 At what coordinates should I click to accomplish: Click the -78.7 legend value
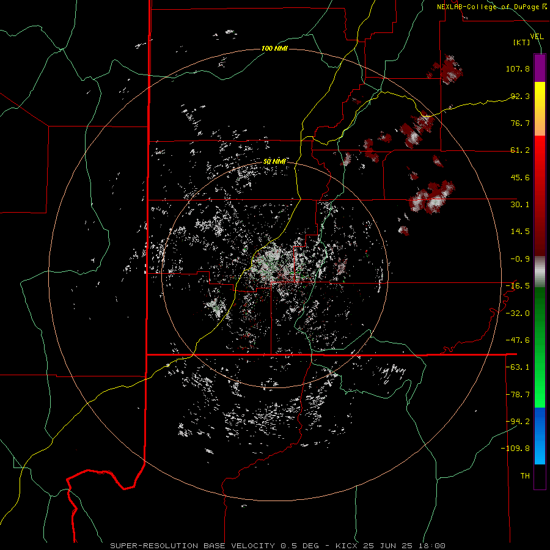click(518, 395)
